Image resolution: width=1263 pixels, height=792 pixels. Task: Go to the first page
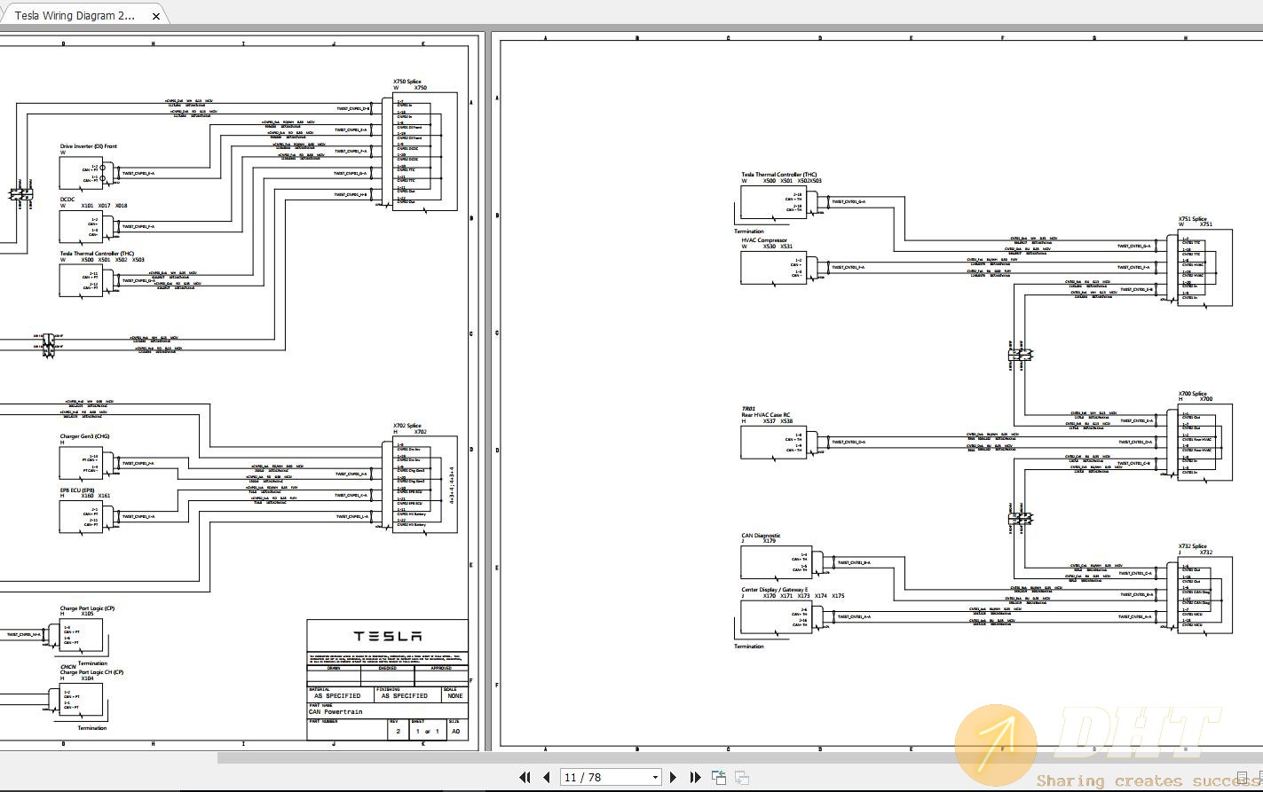click(x=525, y=777)
